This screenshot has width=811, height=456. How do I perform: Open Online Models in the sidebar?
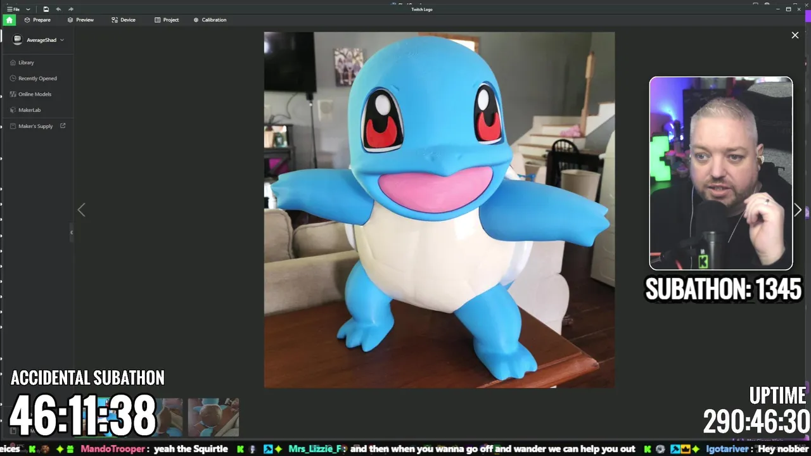coord(30,94)
